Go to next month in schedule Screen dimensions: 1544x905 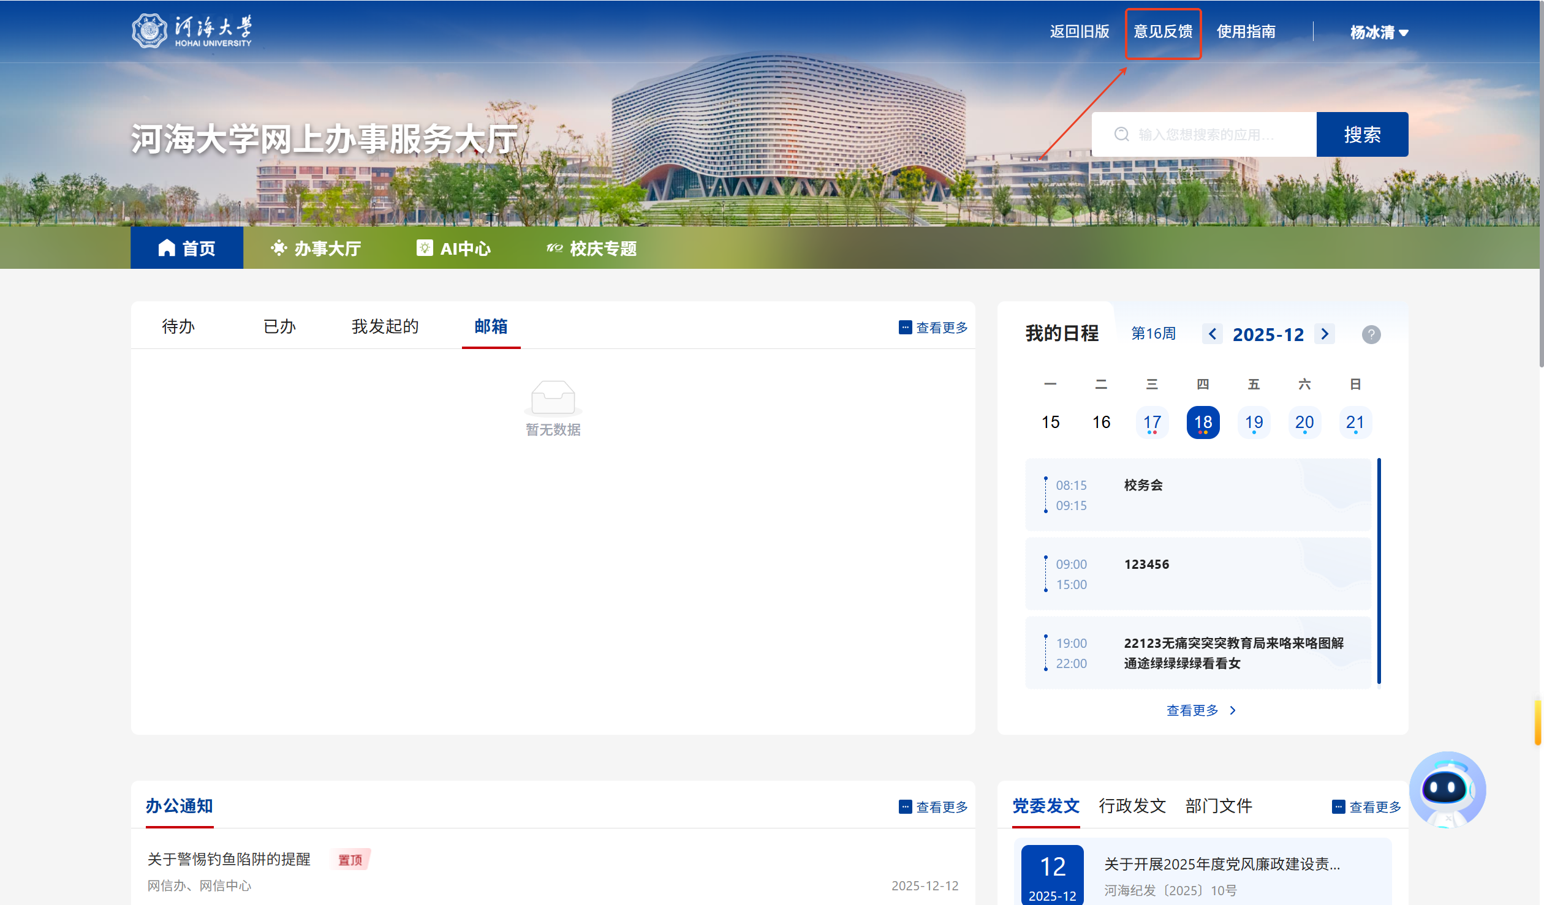1325,334
